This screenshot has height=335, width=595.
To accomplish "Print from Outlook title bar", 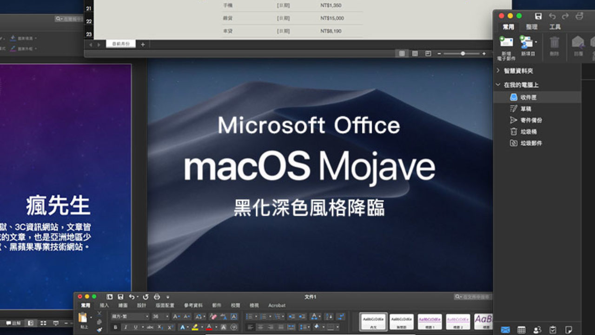I will coord(579,16).
